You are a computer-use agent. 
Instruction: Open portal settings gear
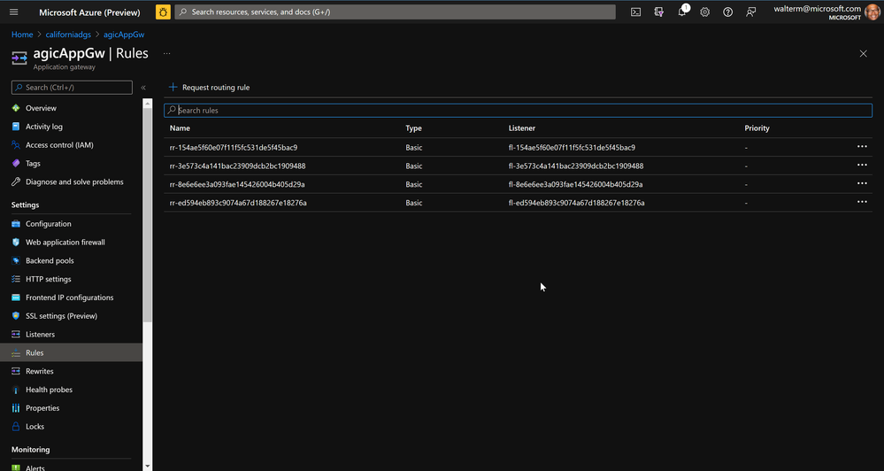[704, 12]
